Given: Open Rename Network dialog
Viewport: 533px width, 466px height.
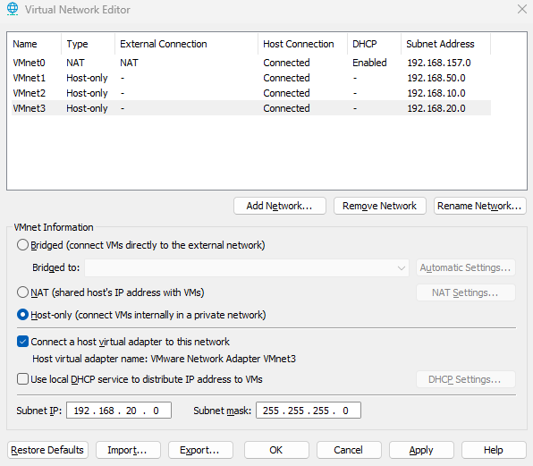Looking at the screenshot, I should pos(479,206).
